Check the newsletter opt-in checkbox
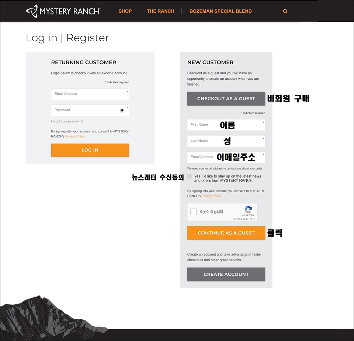Image resolution: width=354 pixels, height=341 pixels. pyautogui.click(x=190, y=176)
